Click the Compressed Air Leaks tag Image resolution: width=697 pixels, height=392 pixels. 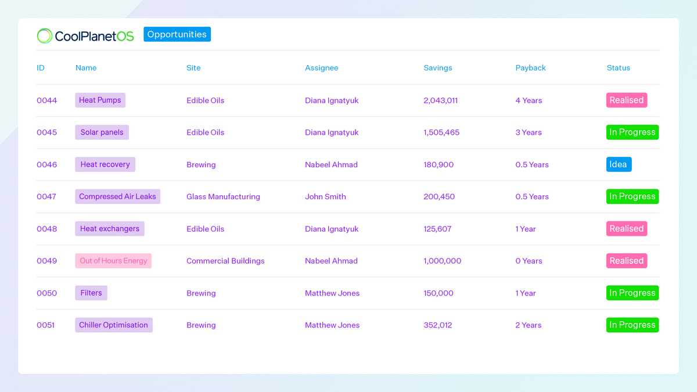click(x=117, y=197)
